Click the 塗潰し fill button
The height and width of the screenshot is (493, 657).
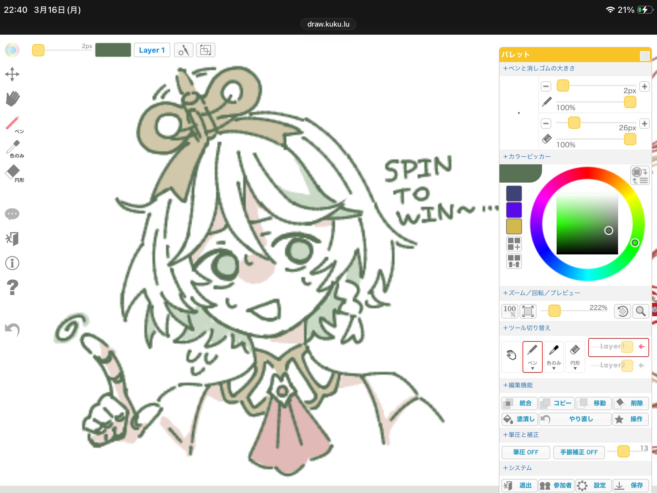[519, 419]
